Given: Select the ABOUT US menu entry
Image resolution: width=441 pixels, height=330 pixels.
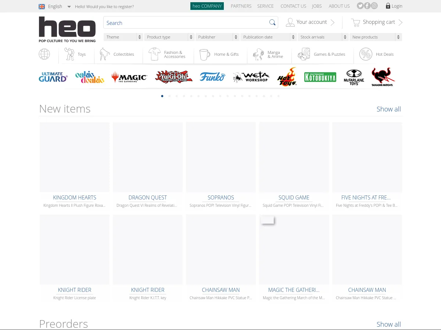Looking at the screenshot, I should (x=339, y=6).
